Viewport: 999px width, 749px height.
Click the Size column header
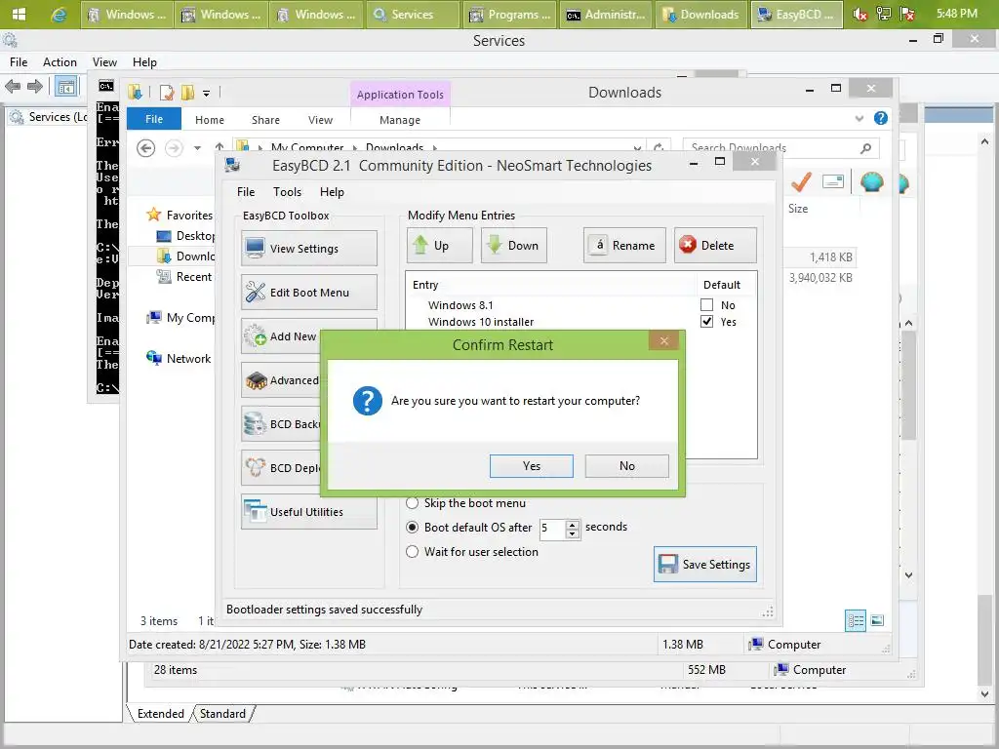tap(798, 209)
